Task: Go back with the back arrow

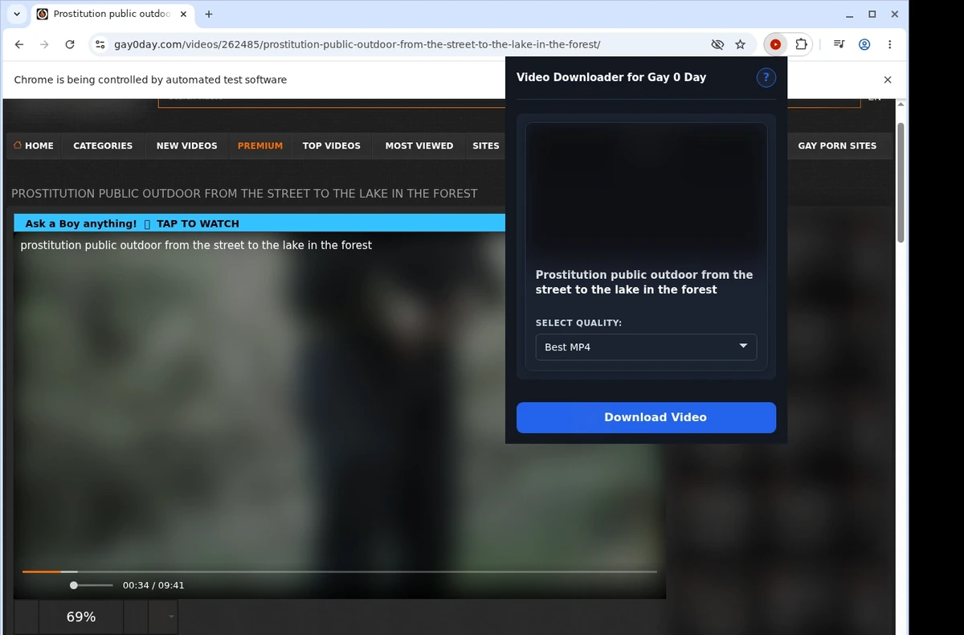Action: [x=19, y=45]
